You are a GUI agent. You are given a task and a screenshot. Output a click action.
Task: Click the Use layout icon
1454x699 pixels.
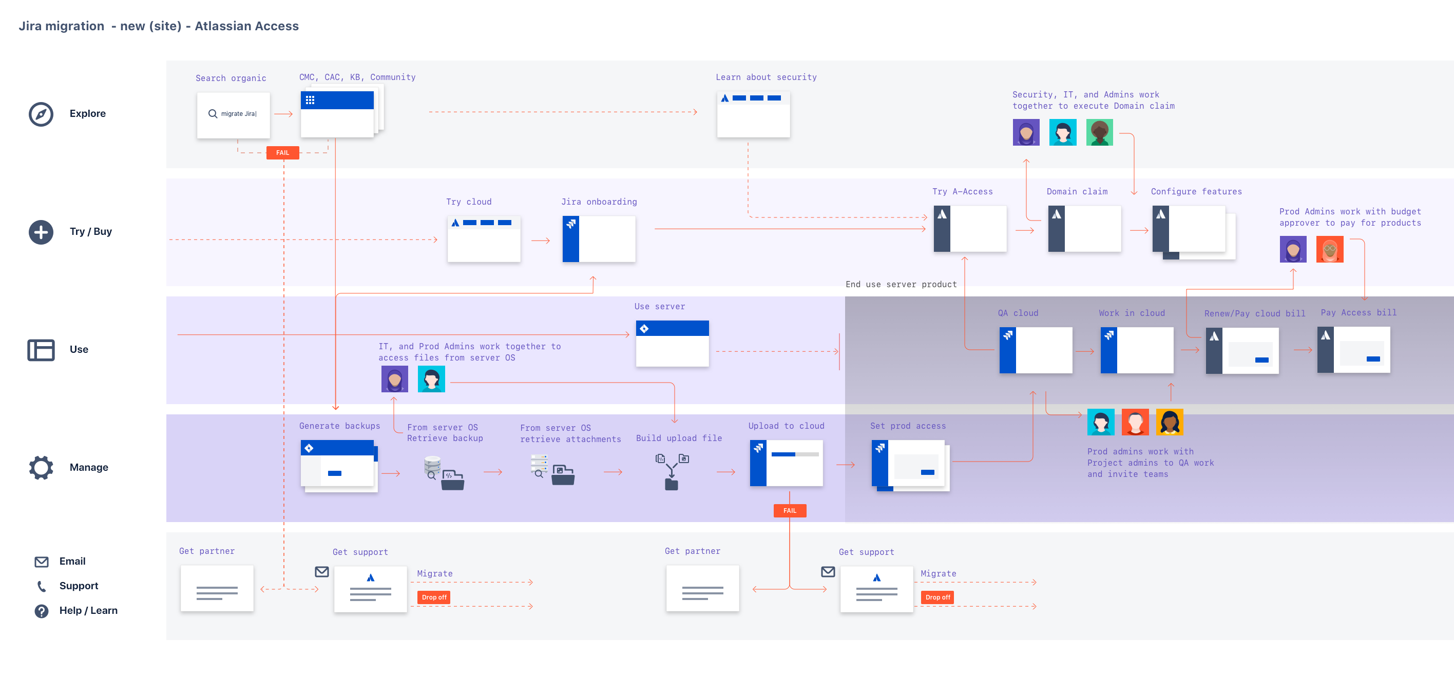coord(41,350)
